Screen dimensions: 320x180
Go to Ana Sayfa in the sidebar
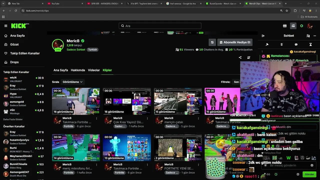[17, 36]
